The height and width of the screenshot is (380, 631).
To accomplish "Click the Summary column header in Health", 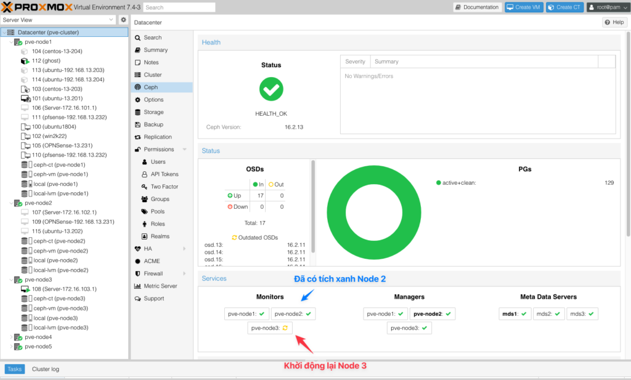I will point(484,62).
